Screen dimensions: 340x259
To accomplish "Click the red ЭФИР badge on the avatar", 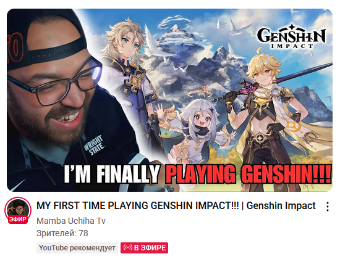I will [x=18, y=220].
